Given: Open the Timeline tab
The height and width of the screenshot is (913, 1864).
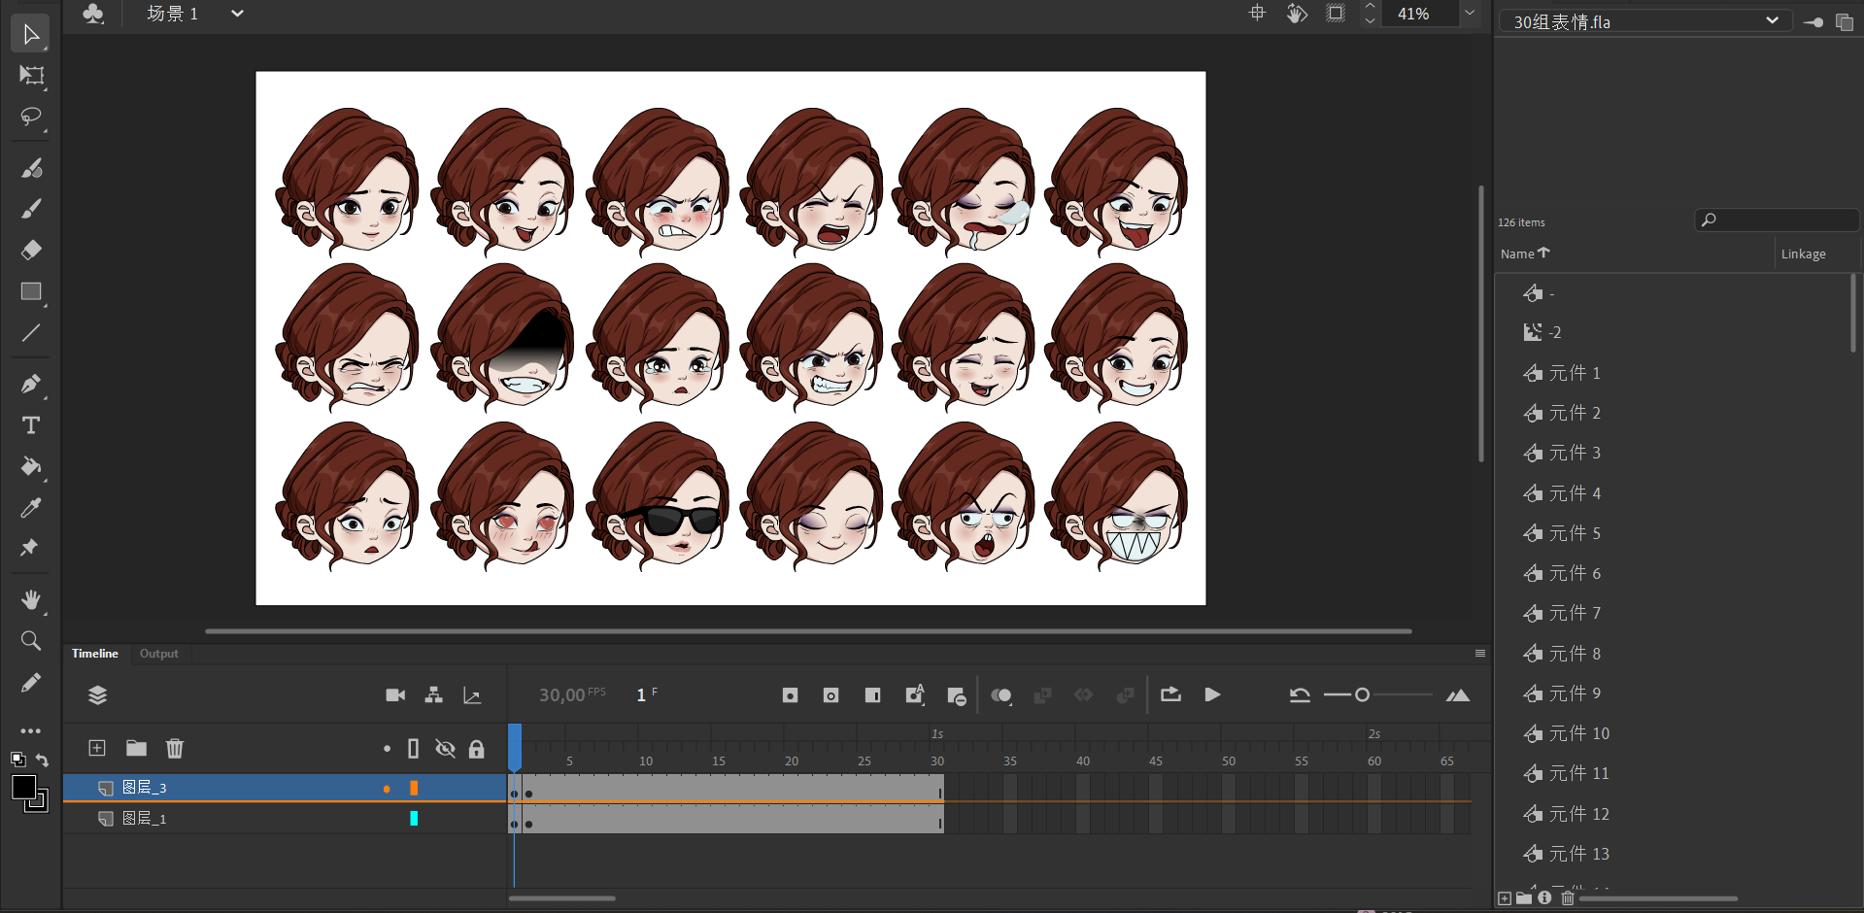Looking at the screenshot, I should (94, 654).
